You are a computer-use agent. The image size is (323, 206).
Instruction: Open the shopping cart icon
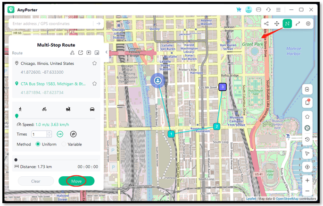[239, 10]
